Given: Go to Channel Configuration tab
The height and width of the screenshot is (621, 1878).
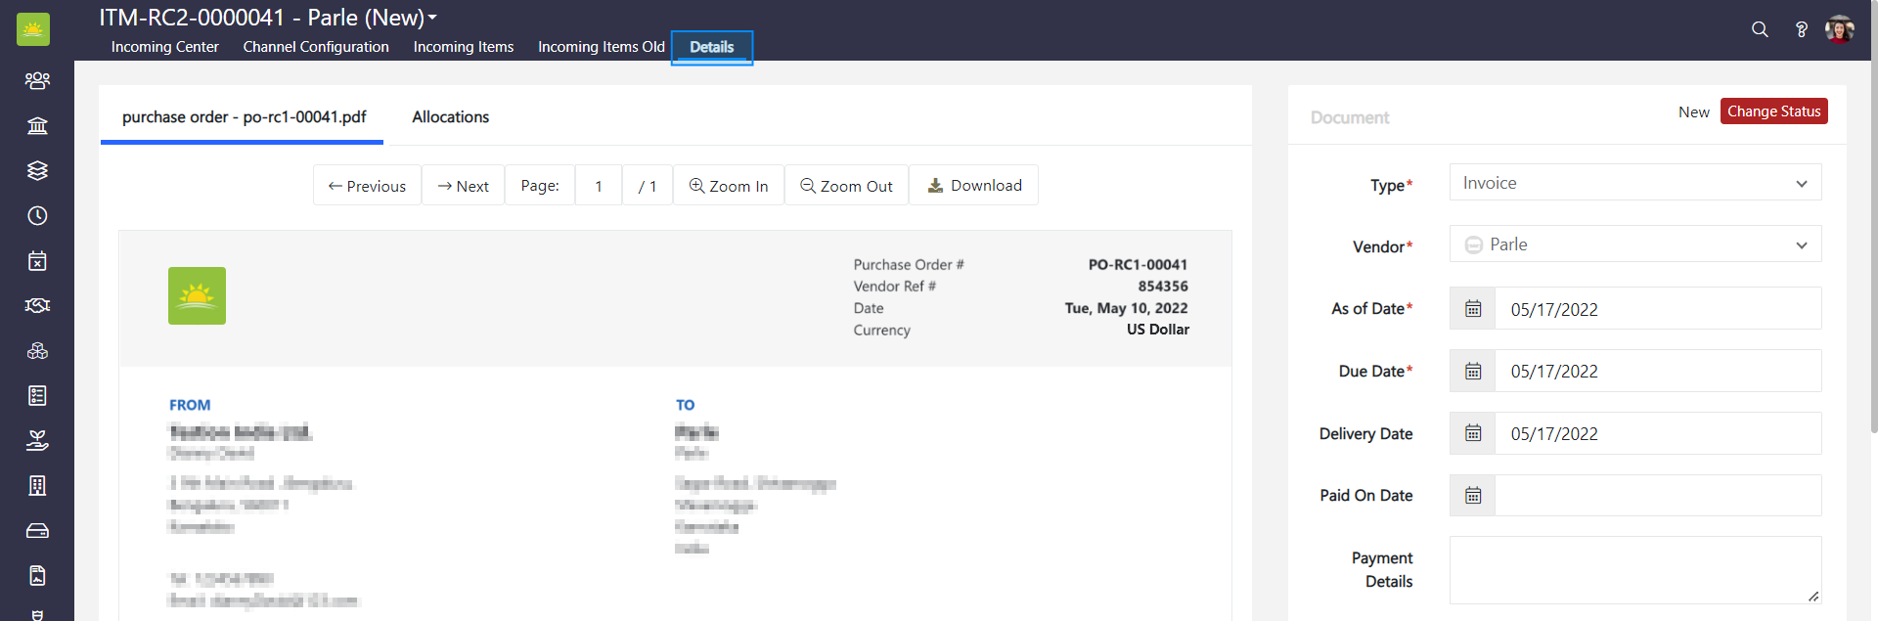Looking at the screenshot, I should click(316, 47).
